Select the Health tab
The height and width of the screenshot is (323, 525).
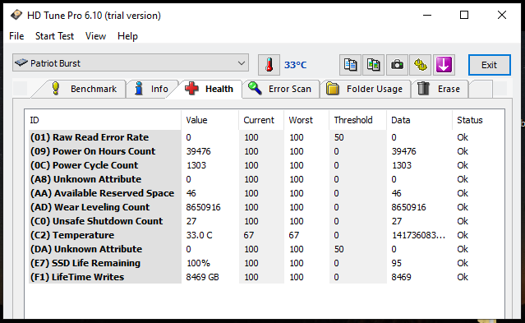[x=210, y=89]
